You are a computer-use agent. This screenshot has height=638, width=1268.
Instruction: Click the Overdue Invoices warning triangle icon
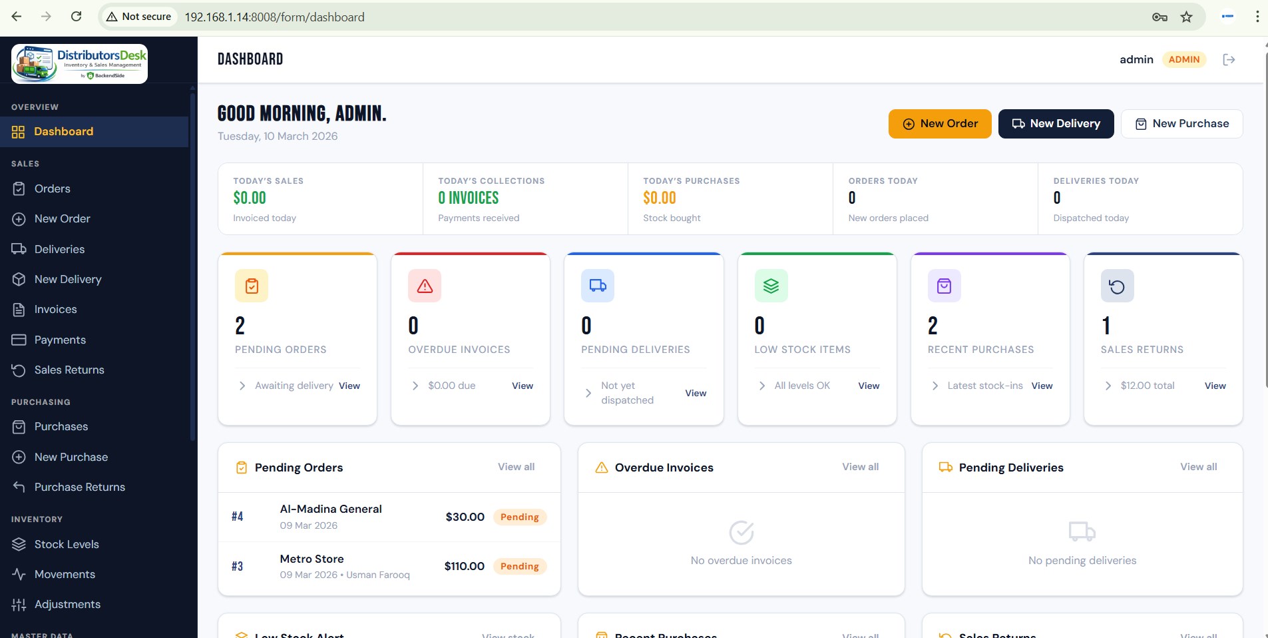425,286
